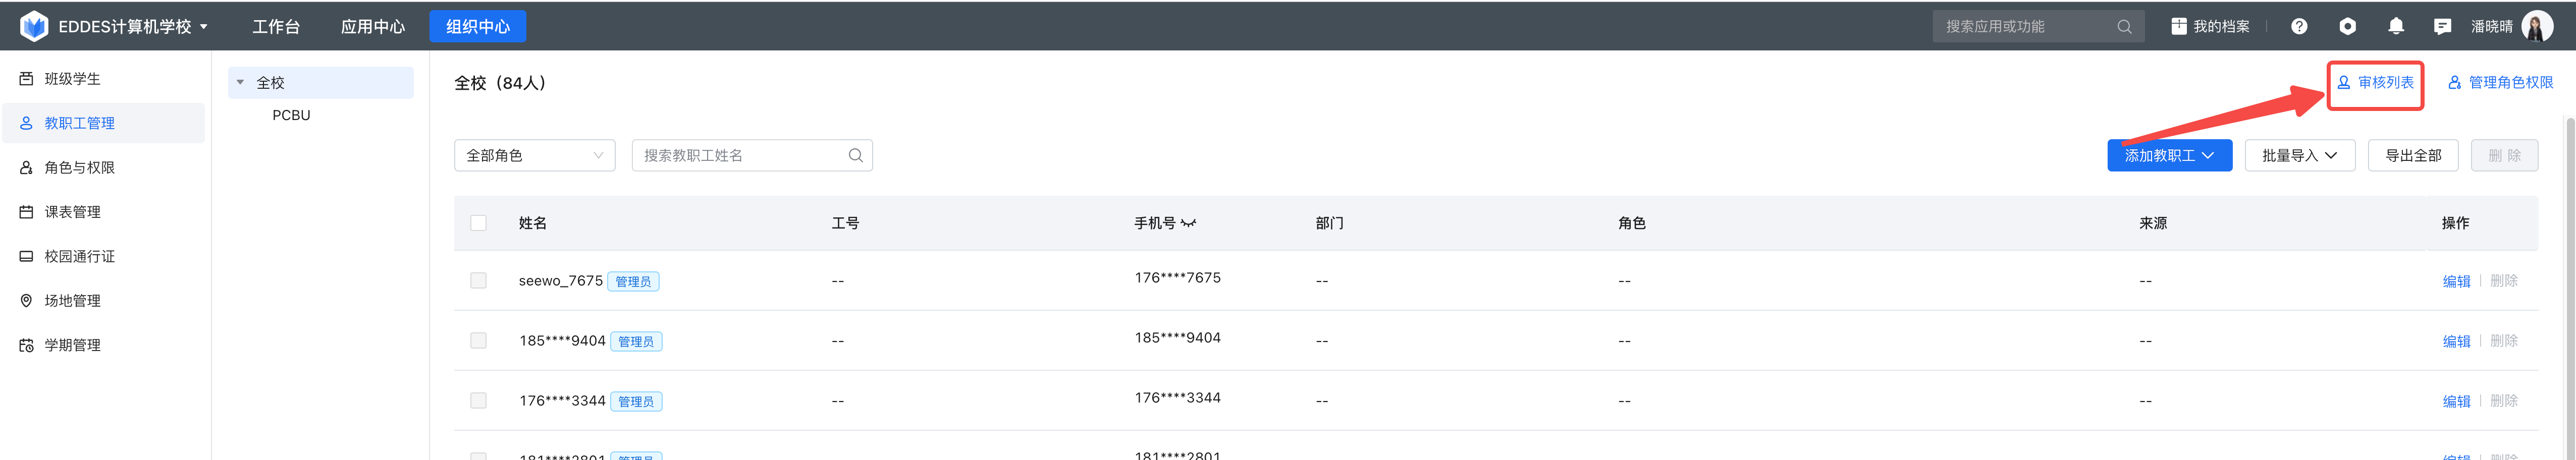The image size is (2576, 460).
Task: Open 角色与权限 in the sidebar
Action: (x=103, y=168)
